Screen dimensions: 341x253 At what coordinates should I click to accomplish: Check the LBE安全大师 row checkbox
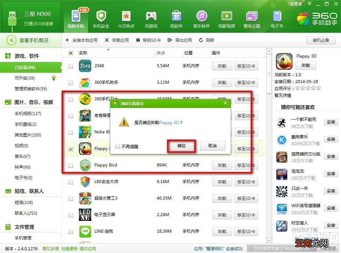[71, 182]
